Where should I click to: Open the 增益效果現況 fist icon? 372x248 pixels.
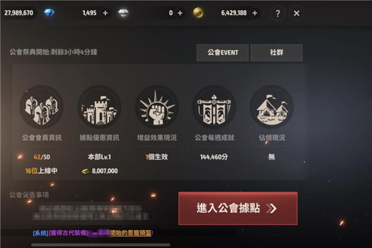(157, 107)
